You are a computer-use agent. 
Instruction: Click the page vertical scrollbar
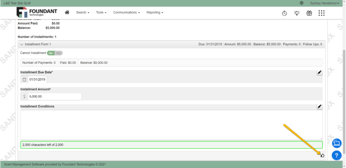click(x=344, y=101)
